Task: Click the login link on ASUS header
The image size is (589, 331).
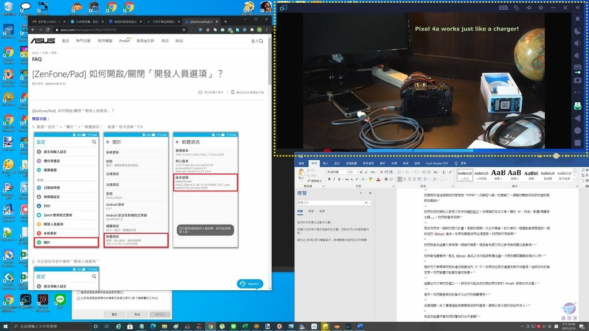Action: point(255,41)
